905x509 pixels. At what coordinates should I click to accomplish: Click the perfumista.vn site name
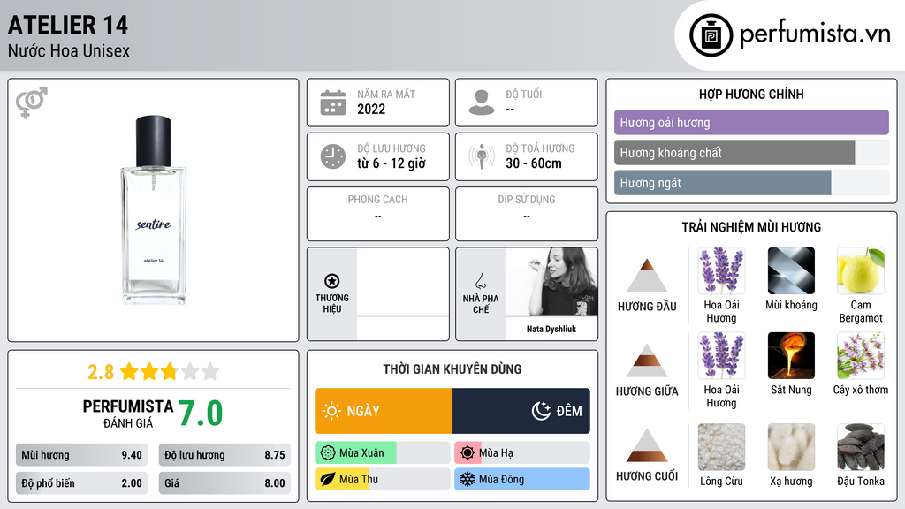(x=815, y=34)
